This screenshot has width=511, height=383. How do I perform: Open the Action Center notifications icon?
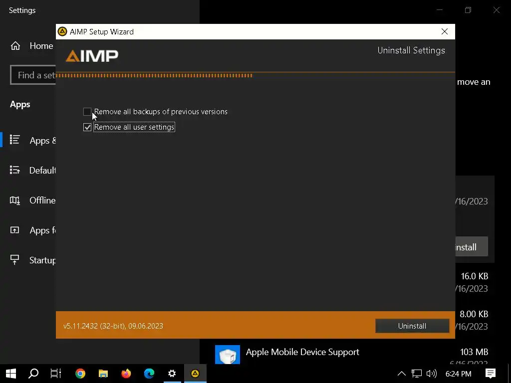pyautogui.click(x=491, y=374)
